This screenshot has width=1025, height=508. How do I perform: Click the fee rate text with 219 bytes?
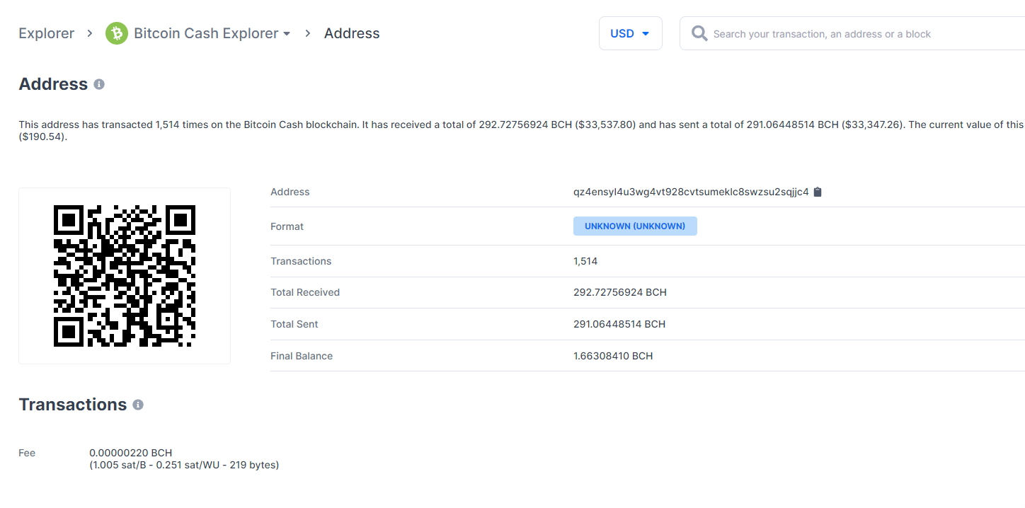point(184,465)
